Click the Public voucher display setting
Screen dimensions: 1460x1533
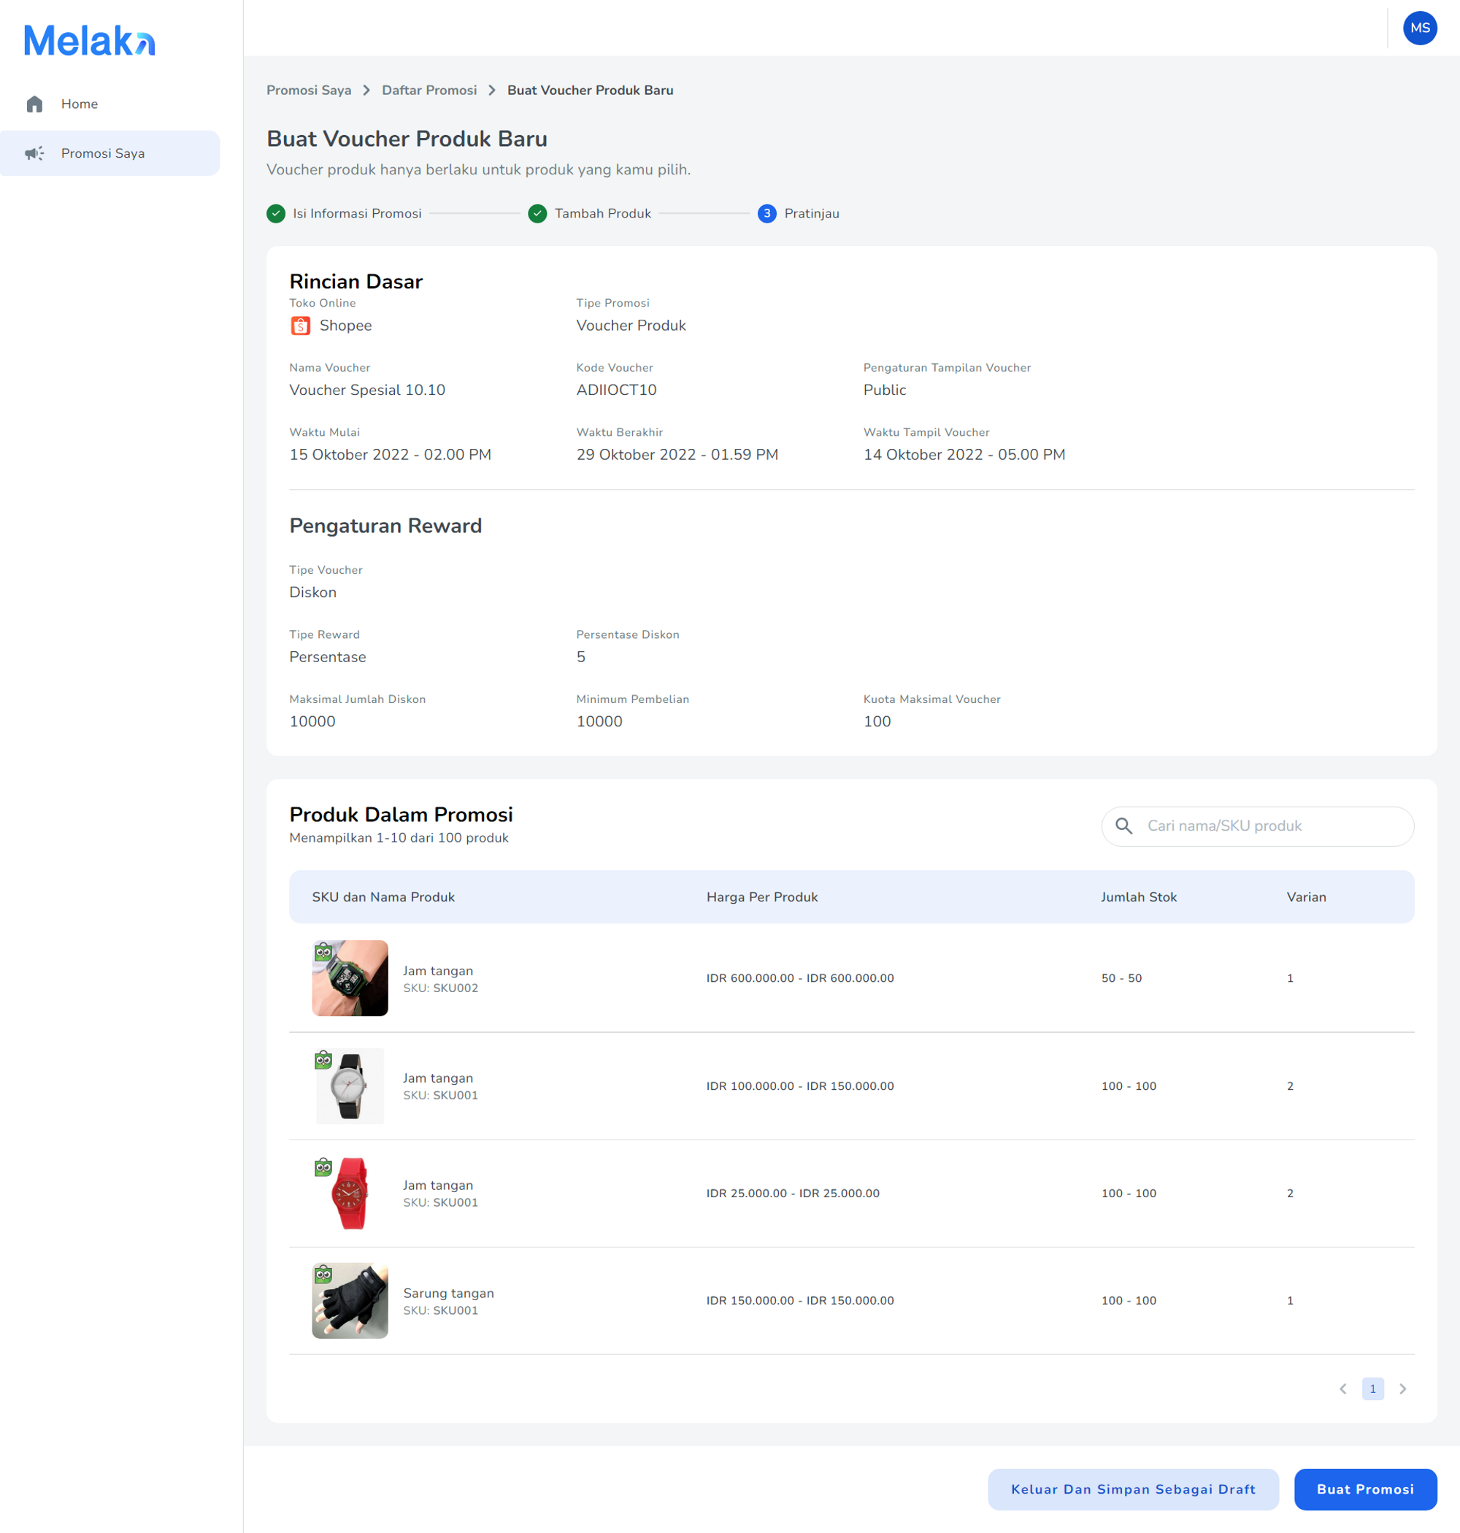[x=885, y=390]
